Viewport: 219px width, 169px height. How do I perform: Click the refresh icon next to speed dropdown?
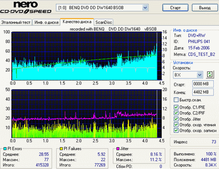tap(210, 74)
